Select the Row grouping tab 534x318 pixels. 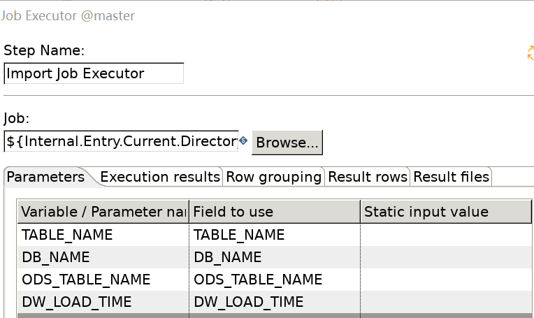click(273, 178)
